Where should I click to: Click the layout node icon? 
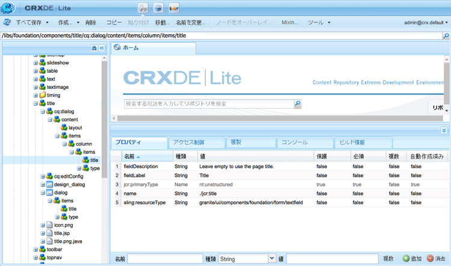click(64, 127)
